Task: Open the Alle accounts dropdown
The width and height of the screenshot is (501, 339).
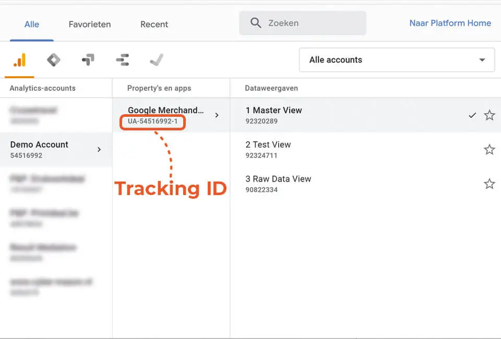Action: tap(397, 60)
